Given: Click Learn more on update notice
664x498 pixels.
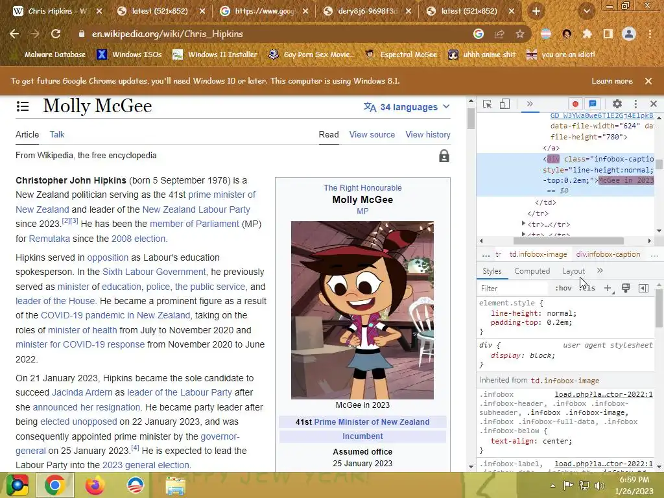Looking at the screenshot, I should coord(612,81).
